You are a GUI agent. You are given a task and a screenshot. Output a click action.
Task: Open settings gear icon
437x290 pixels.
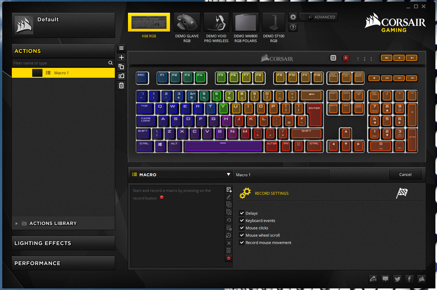click(x=293, y=17)
